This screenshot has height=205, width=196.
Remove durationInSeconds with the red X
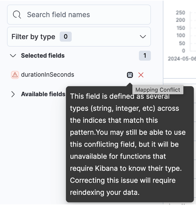[141, 75]
